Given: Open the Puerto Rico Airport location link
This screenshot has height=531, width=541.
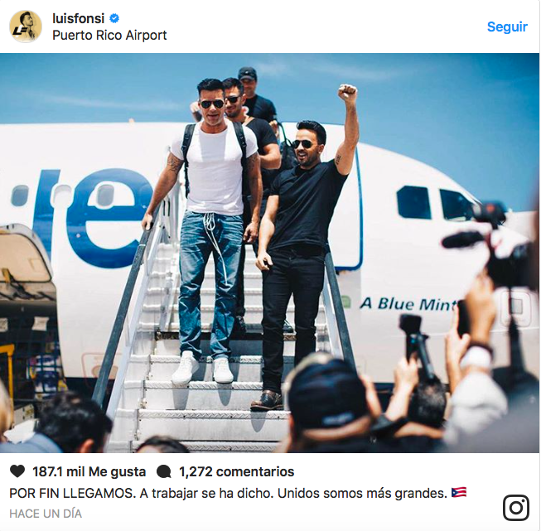Looking at the screenshot, I should tap(109, 35).
